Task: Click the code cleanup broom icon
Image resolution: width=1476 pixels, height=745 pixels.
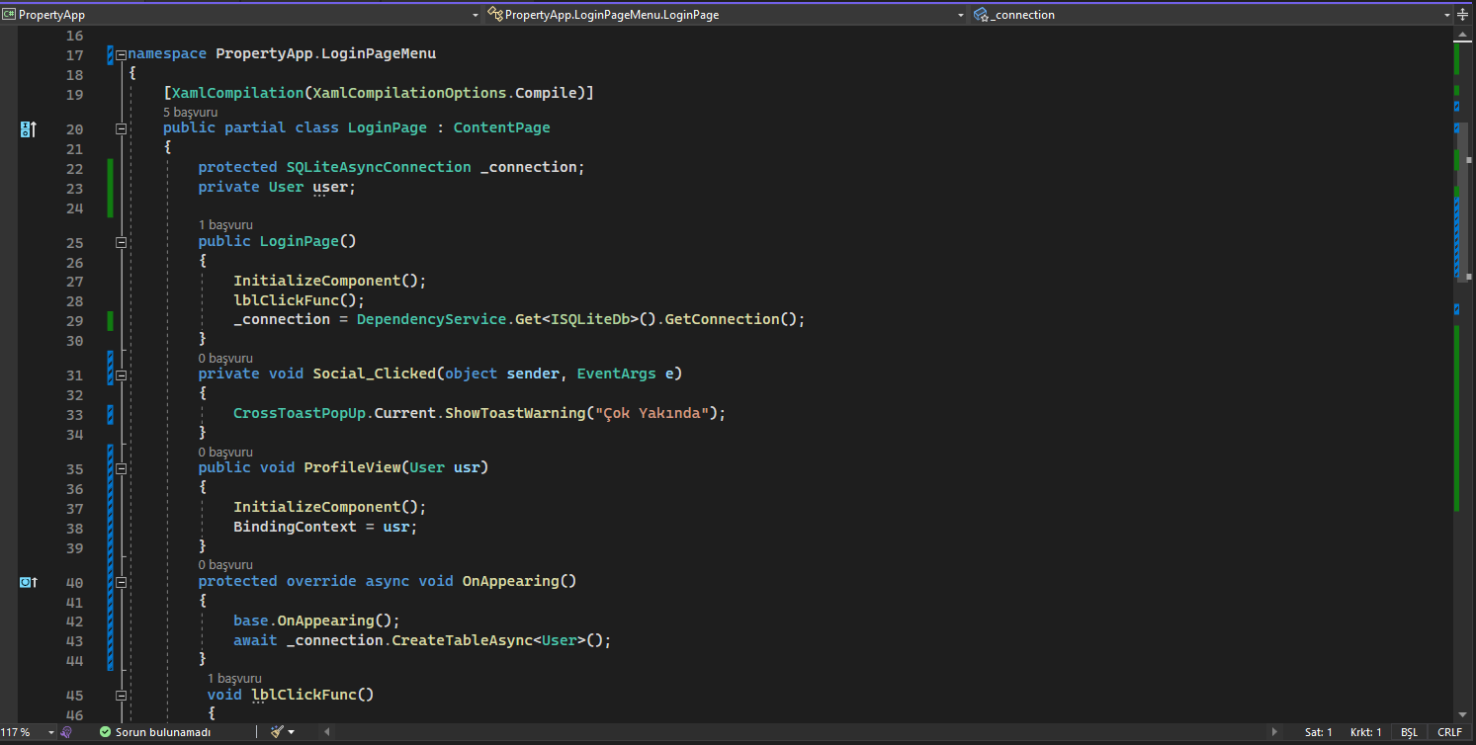Action: tap(278, 732)
